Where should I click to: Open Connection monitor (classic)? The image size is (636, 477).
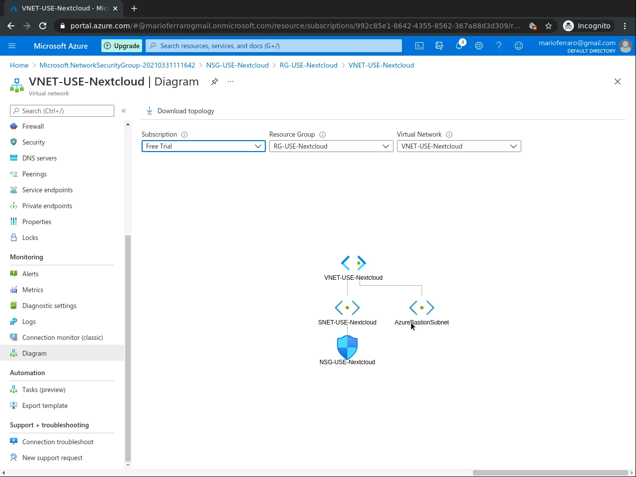point(62,337)
